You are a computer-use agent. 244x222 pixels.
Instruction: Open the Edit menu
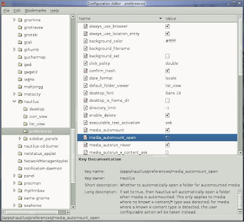(17, 10)
